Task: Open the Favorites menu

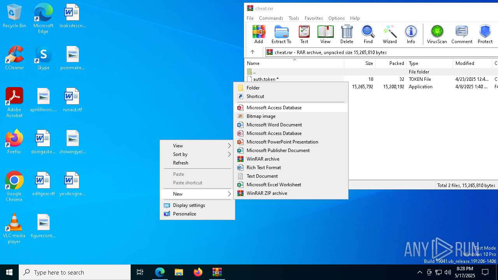Action: [314, 18]
